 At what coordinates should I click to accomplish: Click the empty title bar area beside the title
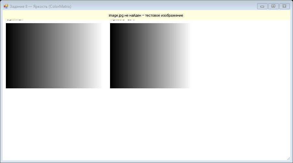(162, 7)
